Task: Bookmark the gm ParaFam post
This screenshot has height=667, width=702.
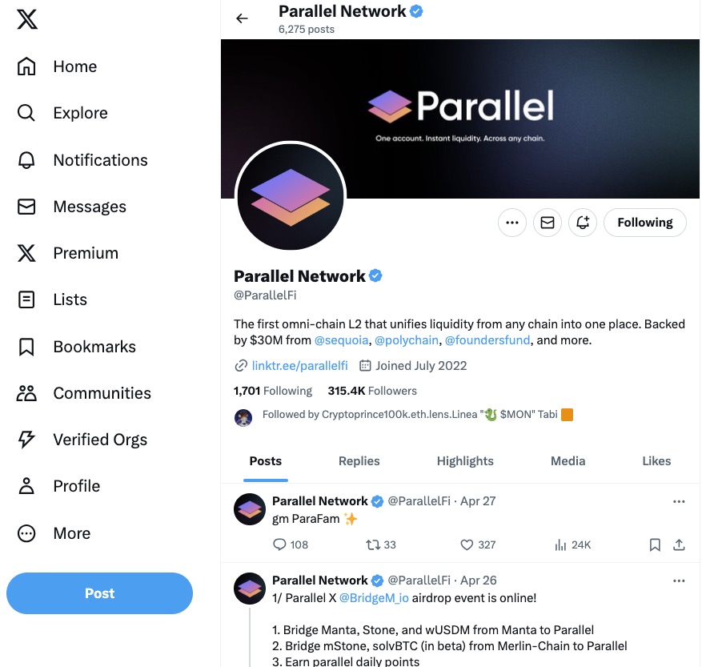Action: coord(655,544)
